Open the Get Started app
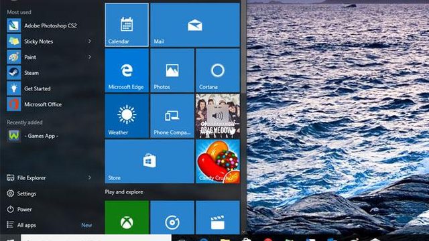The height and width of the screenshot is (241, 429). coord(51,88)
